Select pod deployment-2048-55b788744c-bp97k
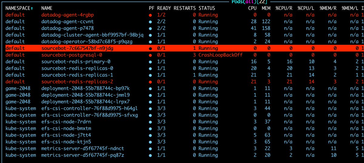The image size is (364, 163). 86,88
